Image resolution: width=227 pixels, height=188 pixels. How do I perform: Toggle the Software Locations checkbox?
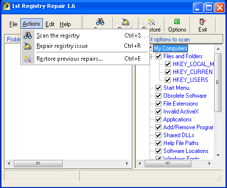coord(158,151)
